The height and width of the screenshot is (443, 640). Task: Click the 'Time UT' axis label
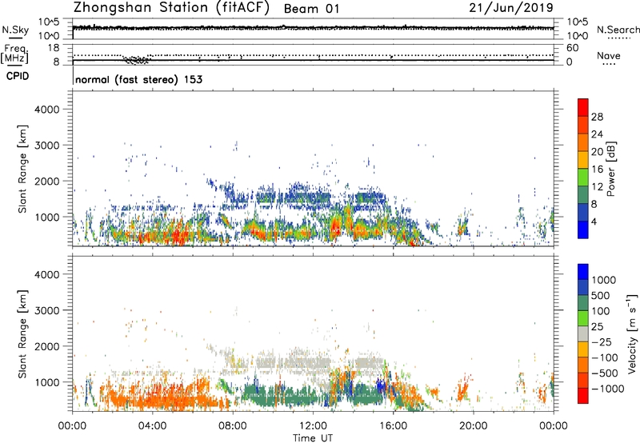313,438
